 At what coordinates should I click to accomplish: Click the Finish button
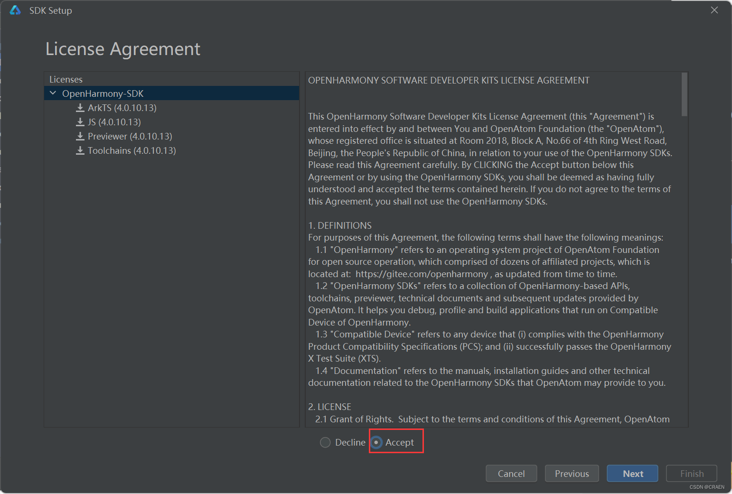tap(692, 474)
